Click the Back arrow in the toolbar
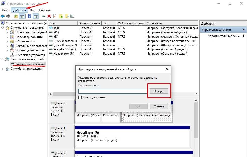 (x=3, y=16)
